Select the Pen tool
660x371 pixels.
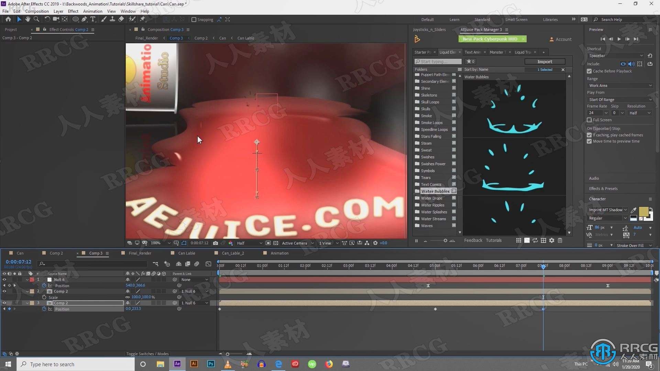[x=84, y=19]
